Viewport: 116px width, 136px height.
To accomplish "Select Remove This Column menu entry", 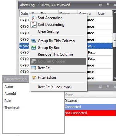I will tap(55, 54).
